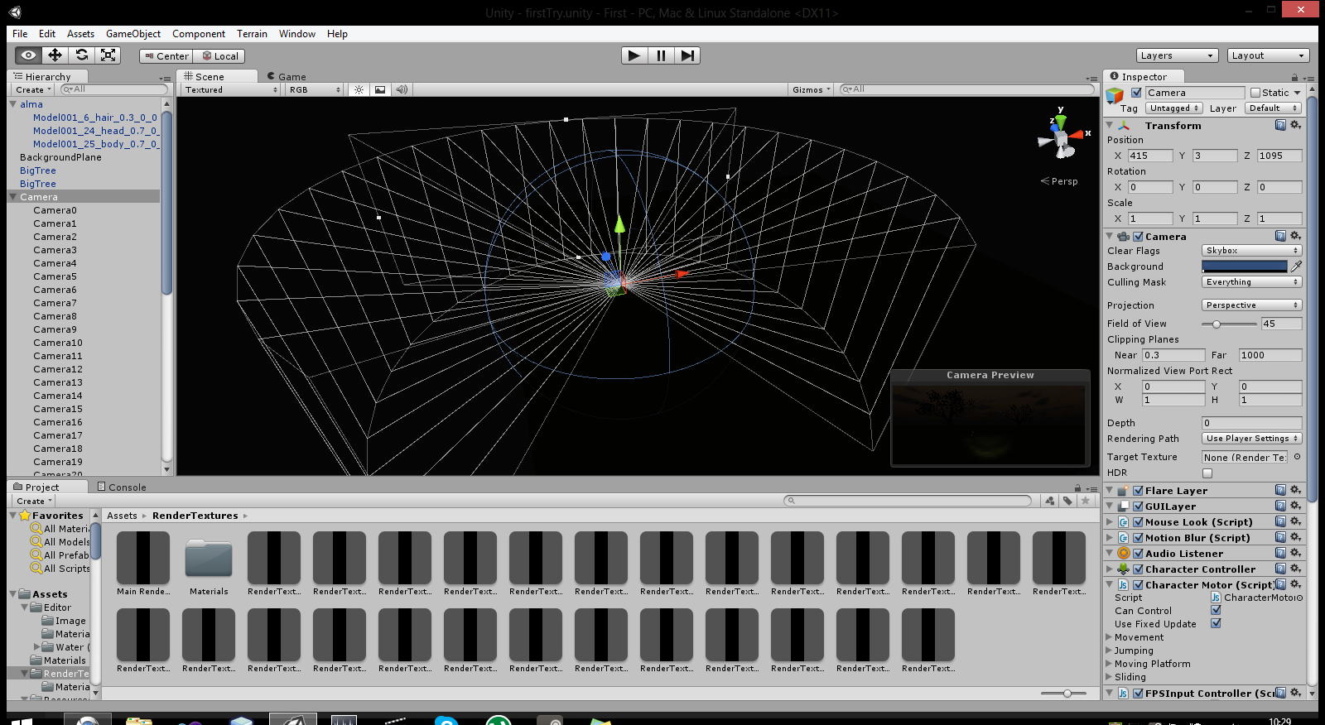Open the Untagged tag dropdown
Image resolution: width=1325 pixels, height=725 pixels.
click(x=1174, y=108)
